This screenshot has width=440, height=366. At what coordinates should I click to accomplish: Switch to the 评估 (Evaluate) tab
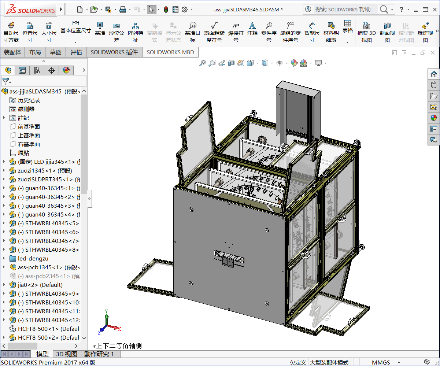point(76,52)
